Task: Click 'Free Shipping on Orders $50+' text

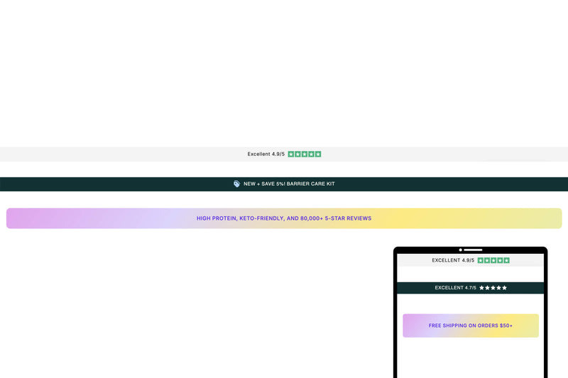Action: tap(471, 326)
